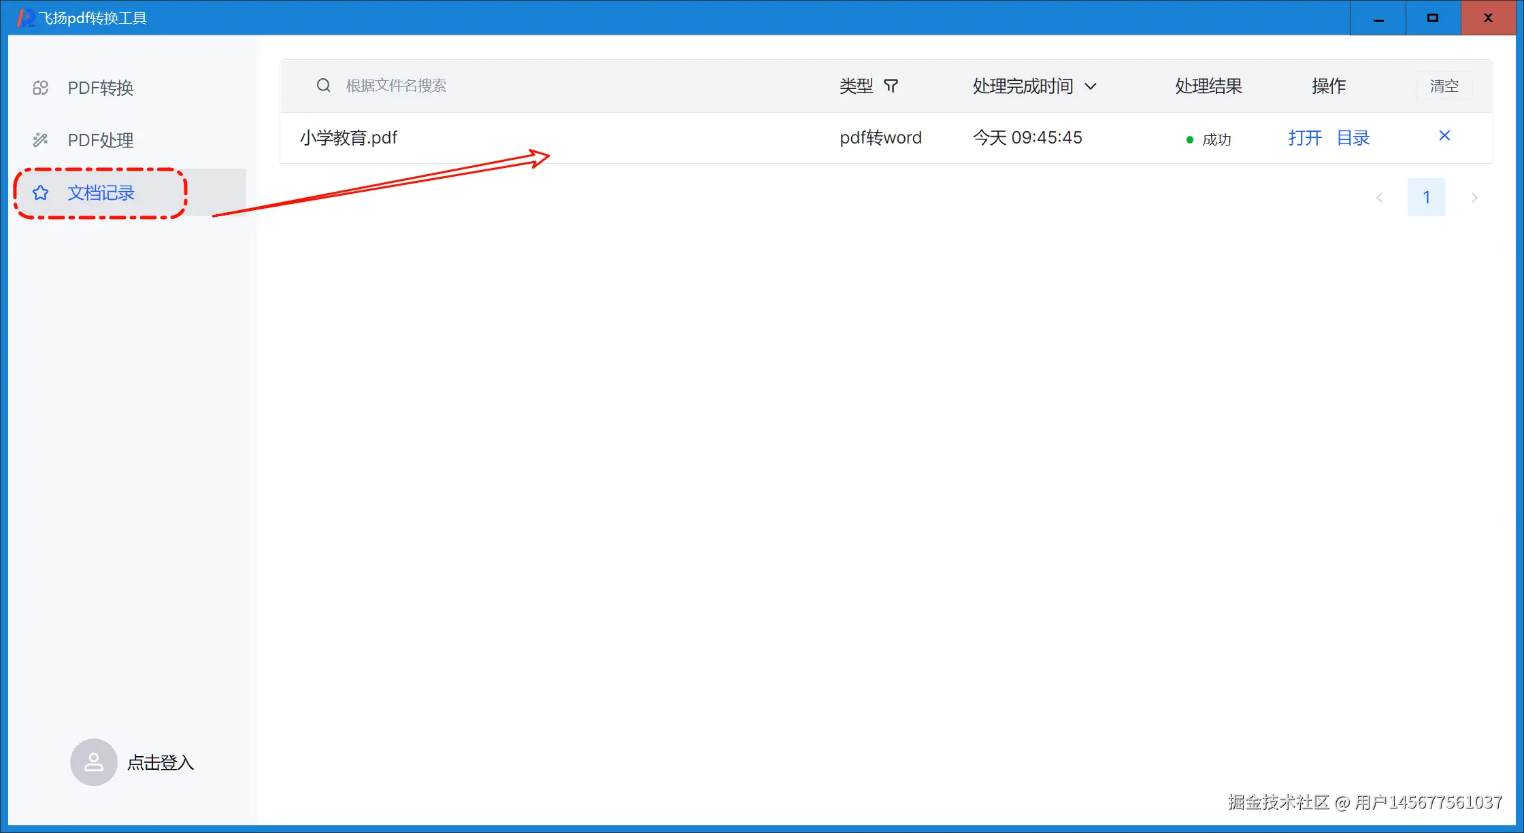Go to previous page arrow
This screenshot has height=833, width=1524.
coord(1379,198)
